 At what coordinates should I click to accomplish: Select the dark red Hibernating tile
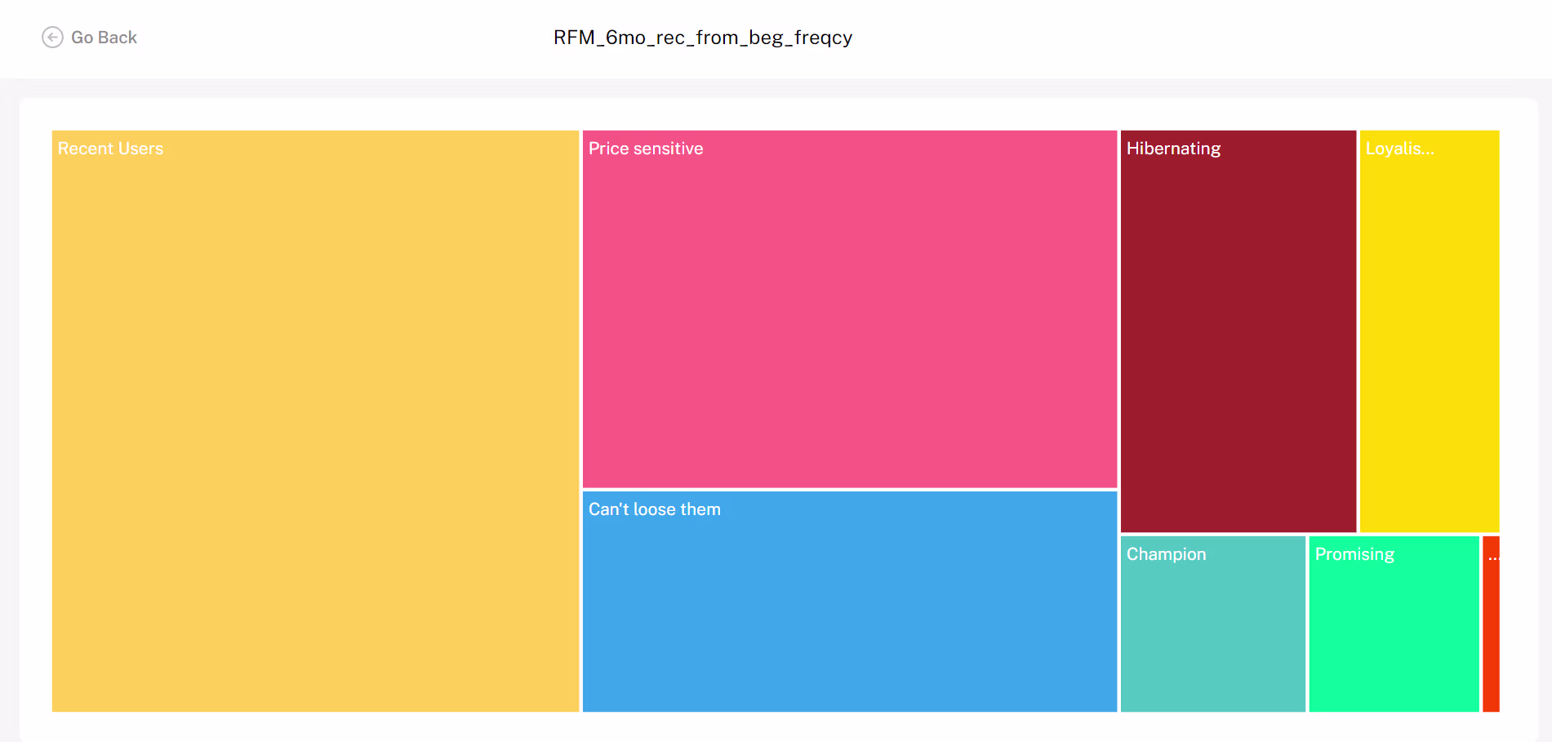pos(1238,343)
